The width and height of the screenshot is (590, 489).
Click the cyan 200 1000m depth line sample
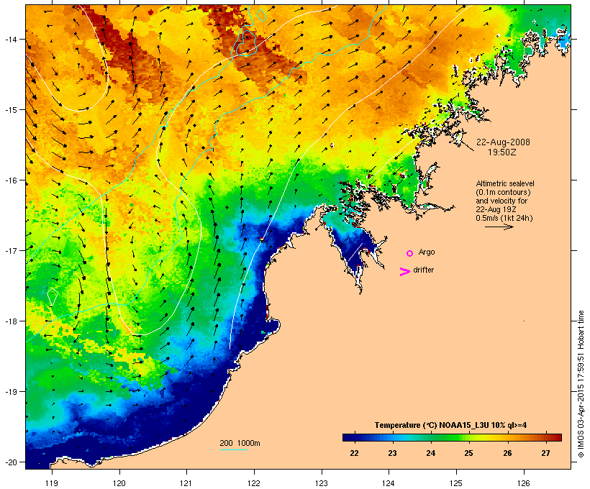tap(234, 449)
